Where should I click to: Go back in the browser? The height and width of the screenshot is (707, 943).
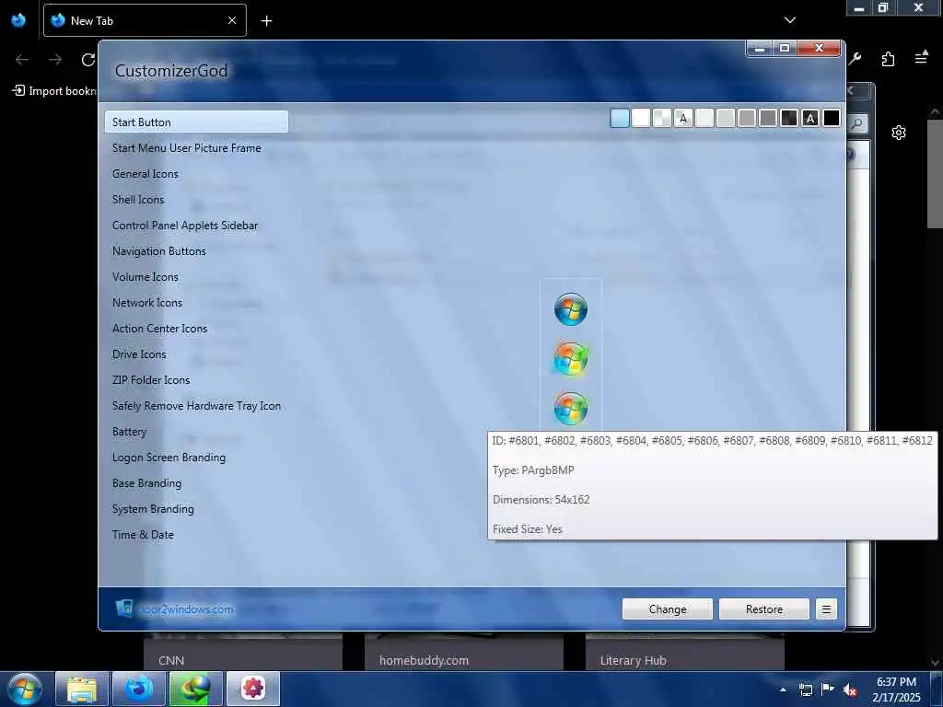[x=22, y=60]
